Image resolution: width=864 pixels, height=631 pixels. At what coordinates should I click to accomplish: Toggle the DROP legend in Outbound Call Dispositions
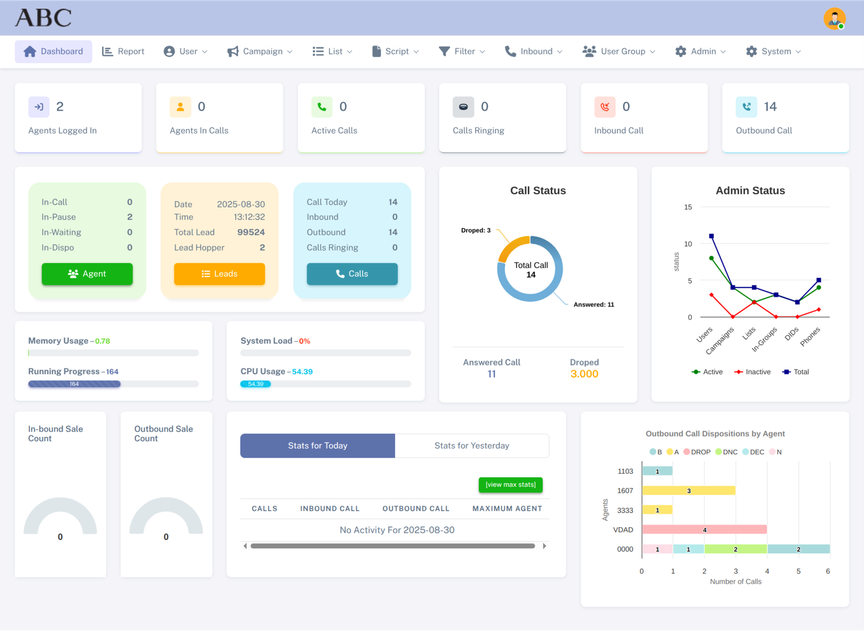click(697, 452)
